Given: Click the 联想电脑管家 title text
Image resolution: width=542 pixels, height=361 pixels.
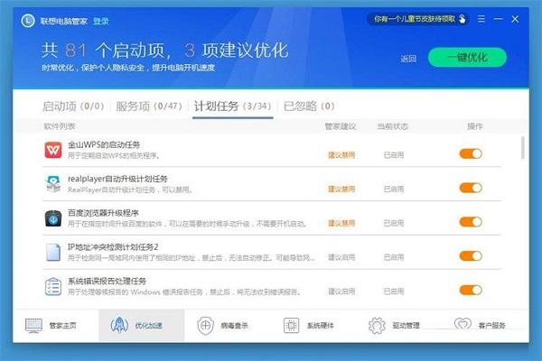Looking at the screenshot, I should (x=64, y=21).
